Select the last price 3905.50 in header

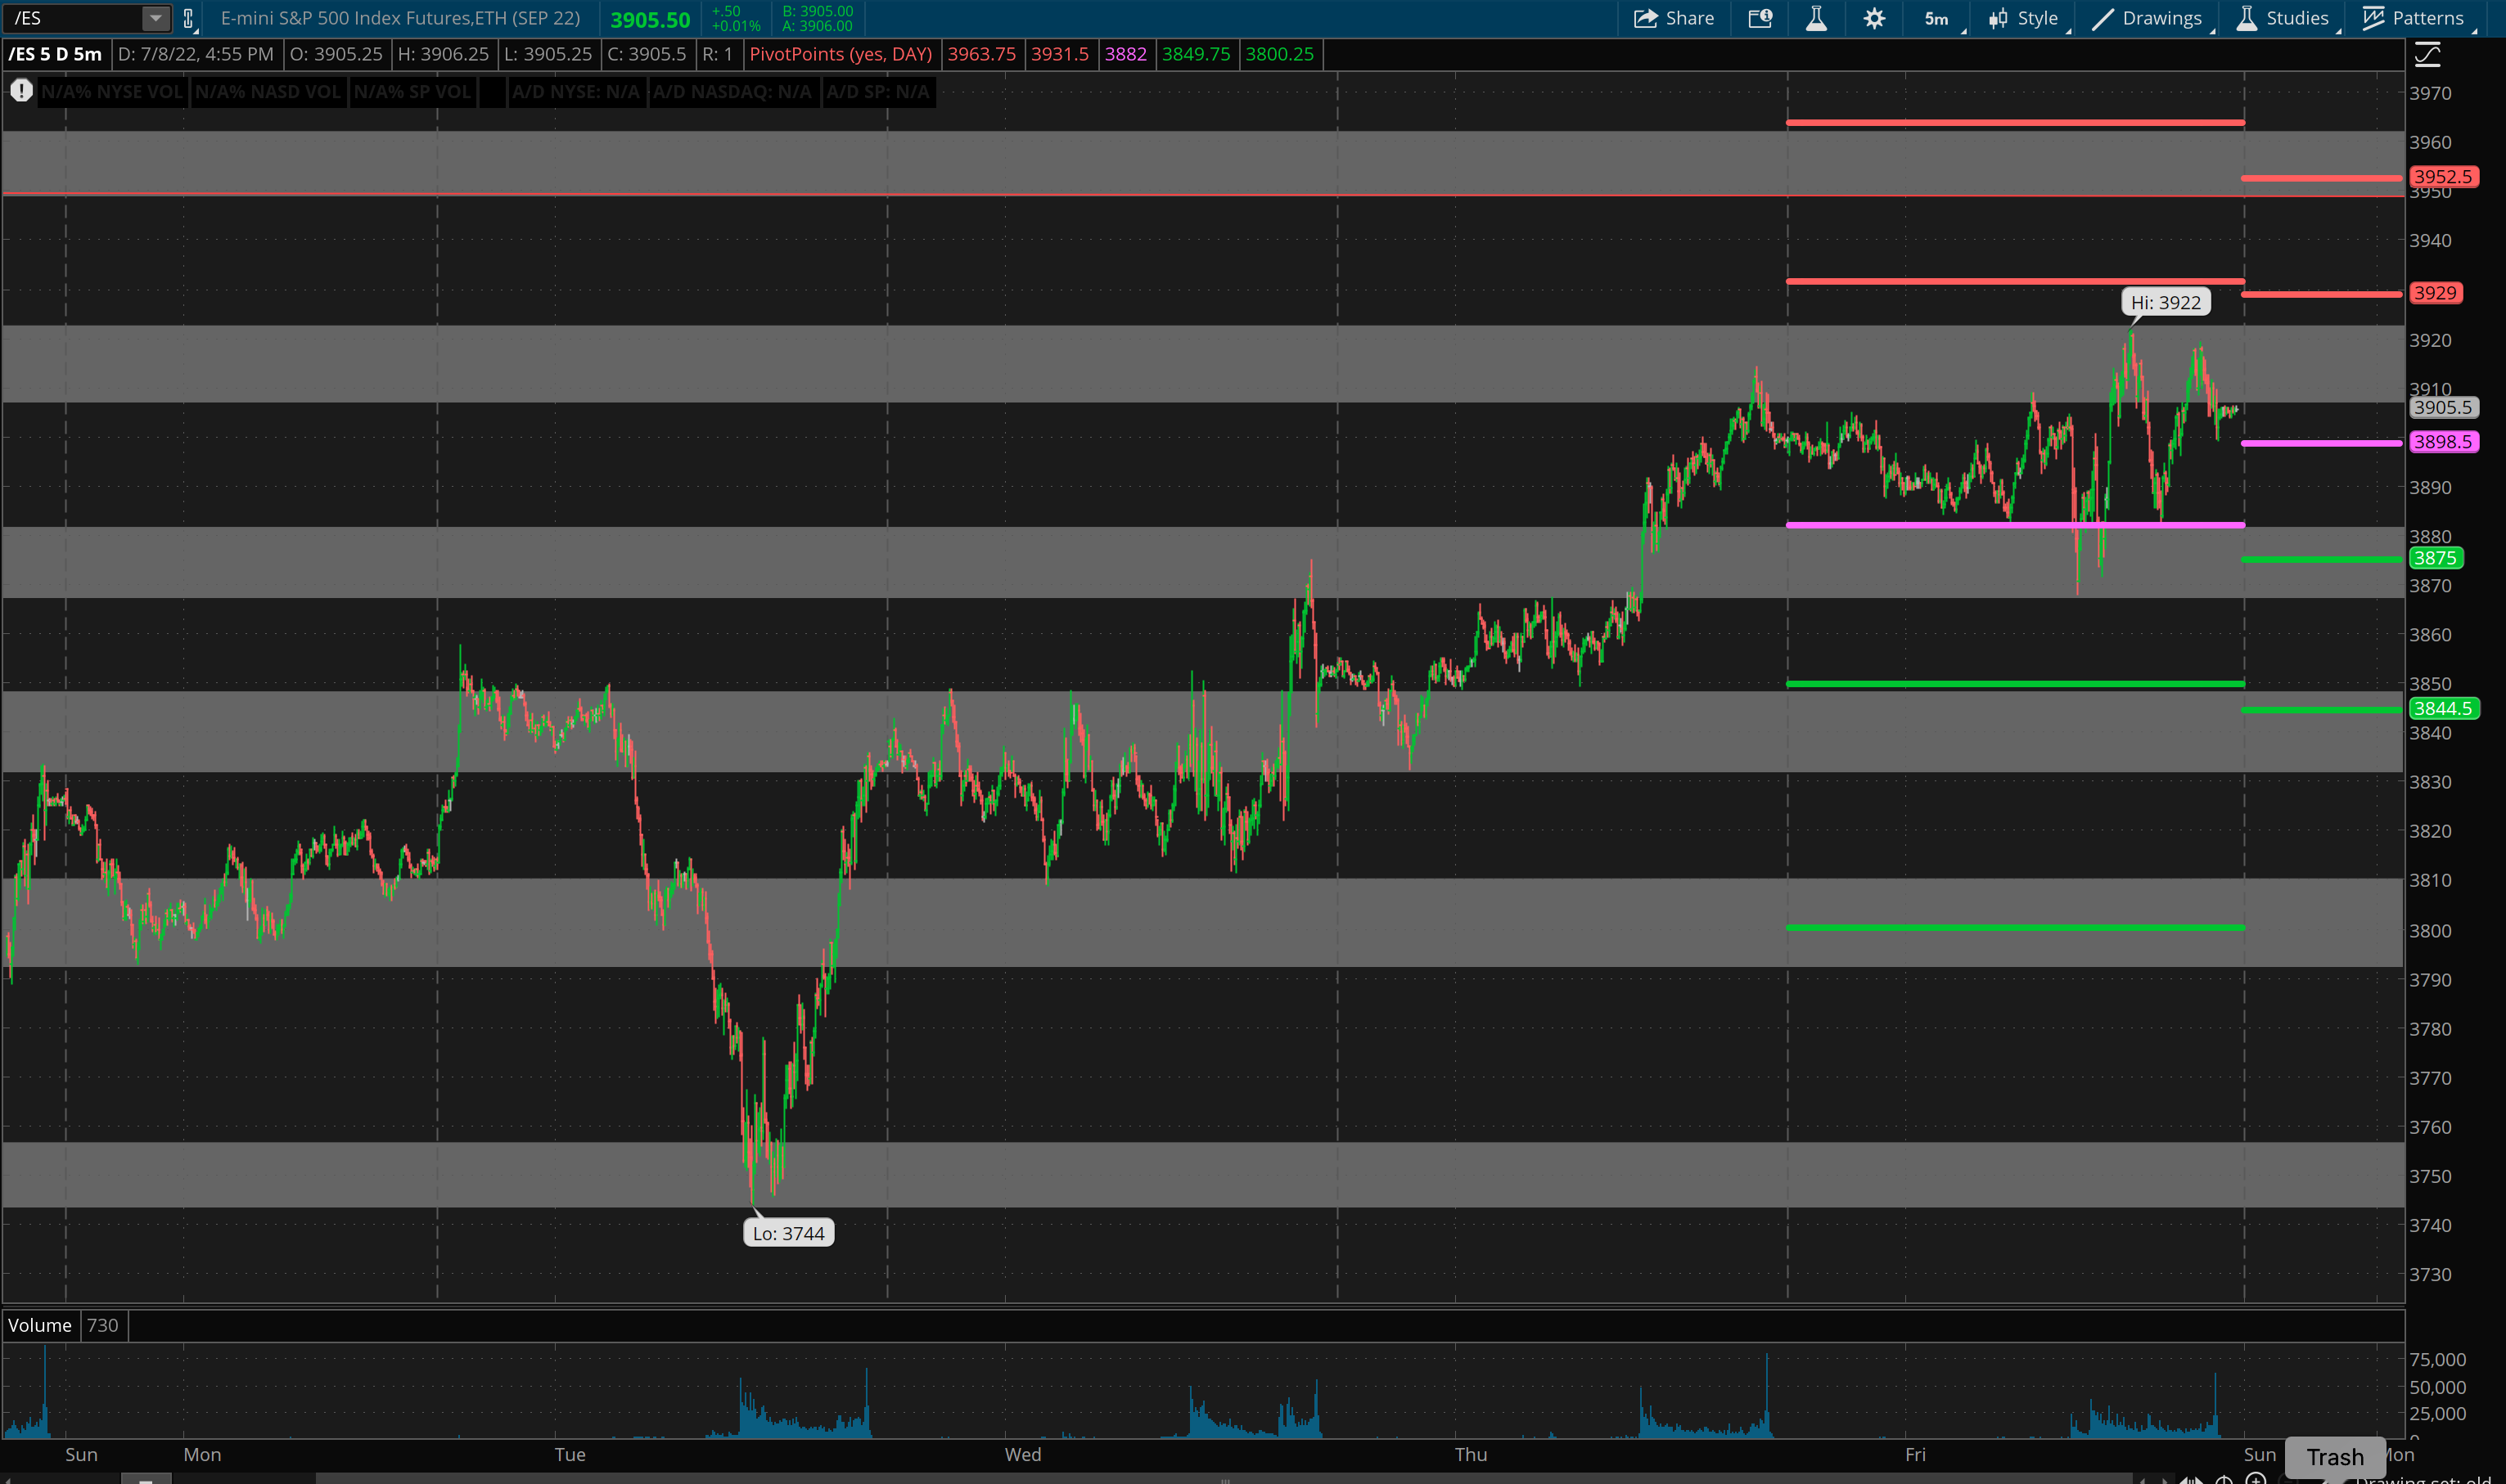pyautogui.click(x=651, y=19)
